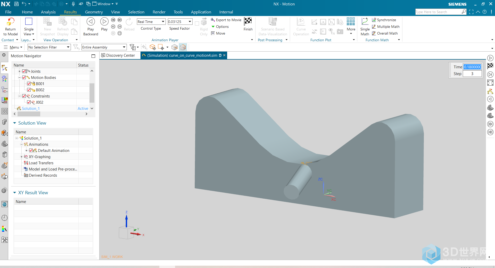495x268 pixels.
Task: Click the help question mark icon
Action: pos(485,12)
